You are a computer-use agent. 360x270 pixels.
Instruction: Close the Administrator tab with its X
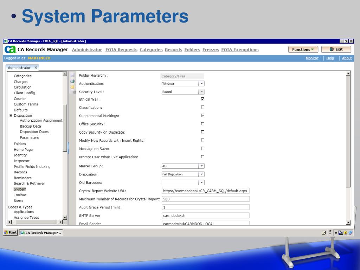coord(36,67)
